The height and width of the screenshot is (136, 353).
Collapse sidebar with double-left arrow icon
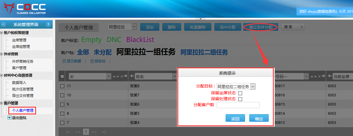pos(4,25)
